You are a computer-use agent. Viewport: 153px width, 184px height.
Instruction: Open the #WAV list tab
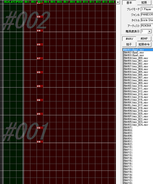[129, 39]
